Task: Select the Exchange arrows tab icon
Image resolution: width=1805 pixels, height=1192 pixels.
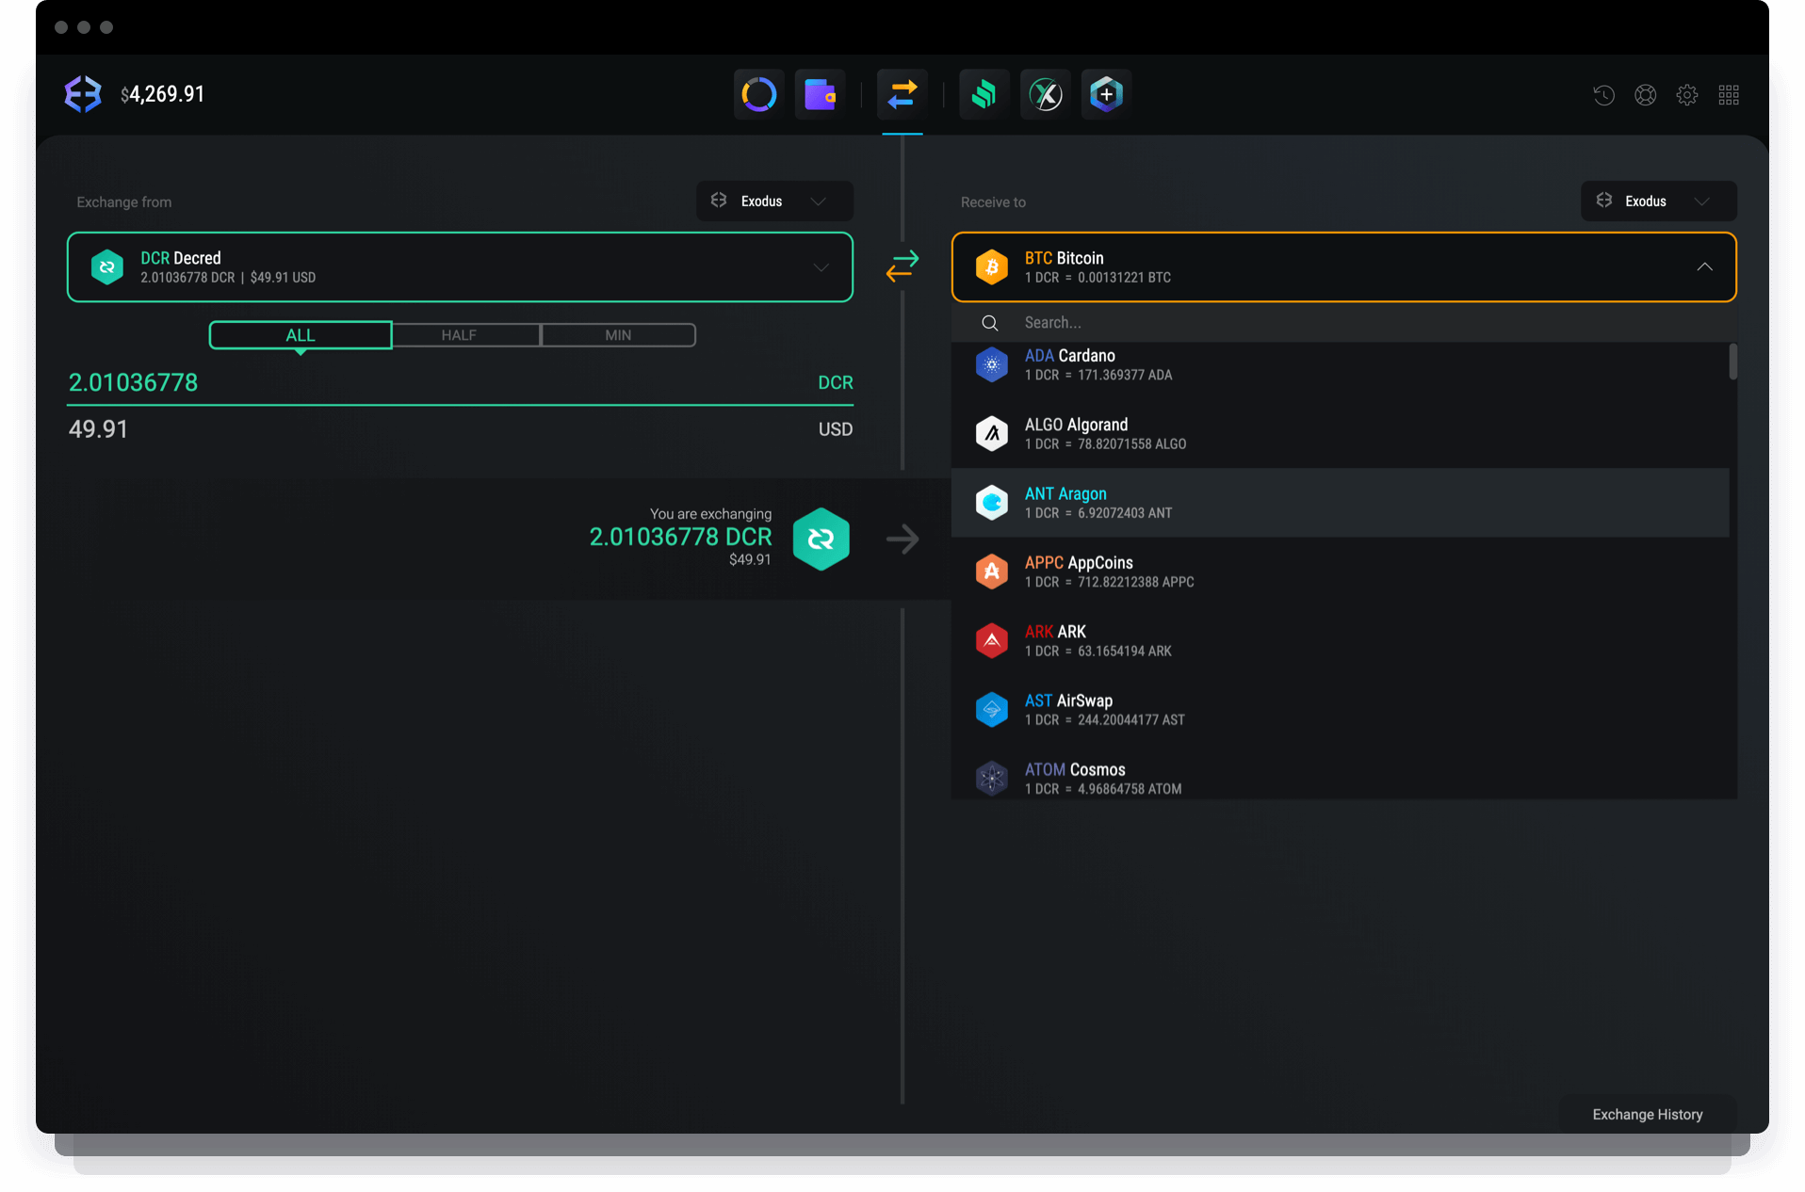Action: [x=902, y=94]
